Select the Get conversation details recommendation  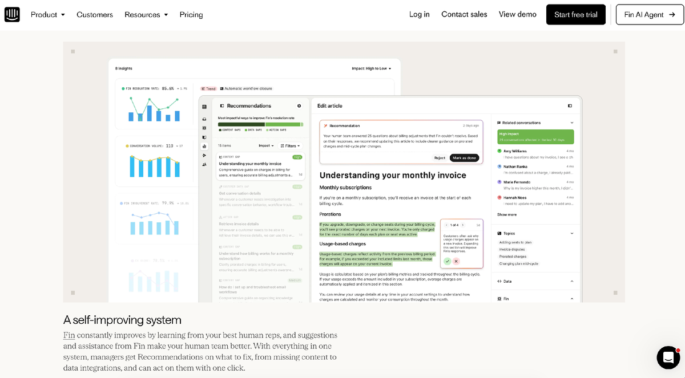coord(260,196)
